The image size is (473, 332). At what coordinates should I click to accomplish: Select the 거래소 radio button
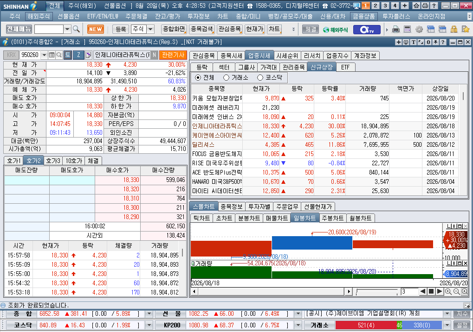[x=226, y=78]
